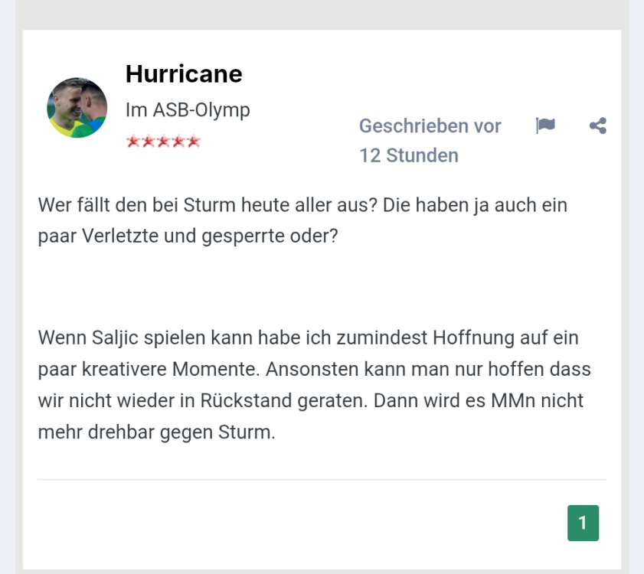This screenshot has height=574, width=644.
Task: Open Hurricane's profile avatar picture
Action: pyautogui.click(x=77, y=107)
